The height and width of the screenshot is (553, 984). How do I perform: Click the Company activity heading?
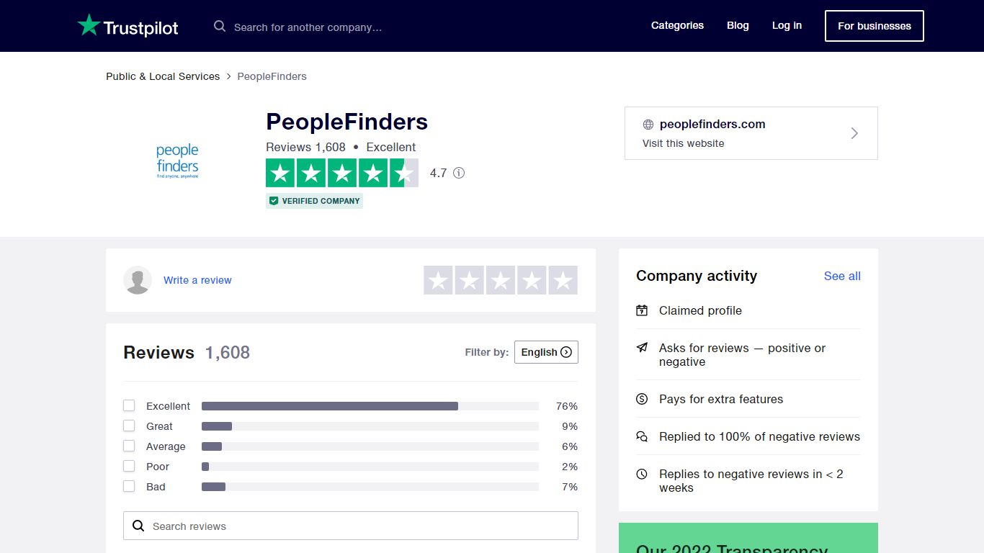[x=697, y=276]
